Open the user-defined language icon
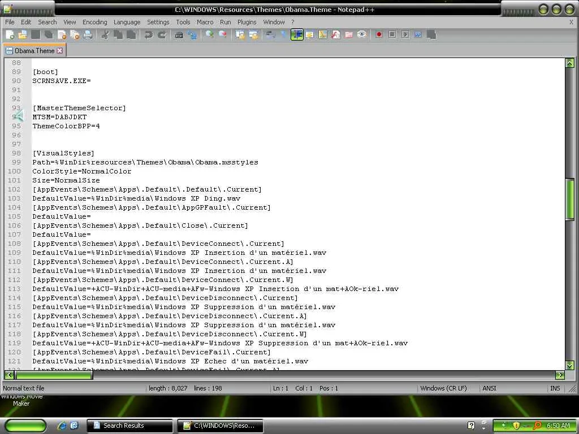The width and height of the screenshot is (579, 434). pos(310,34)
